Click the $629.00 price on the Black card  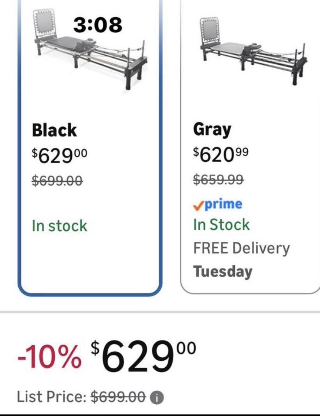click(x=59, y=156)
